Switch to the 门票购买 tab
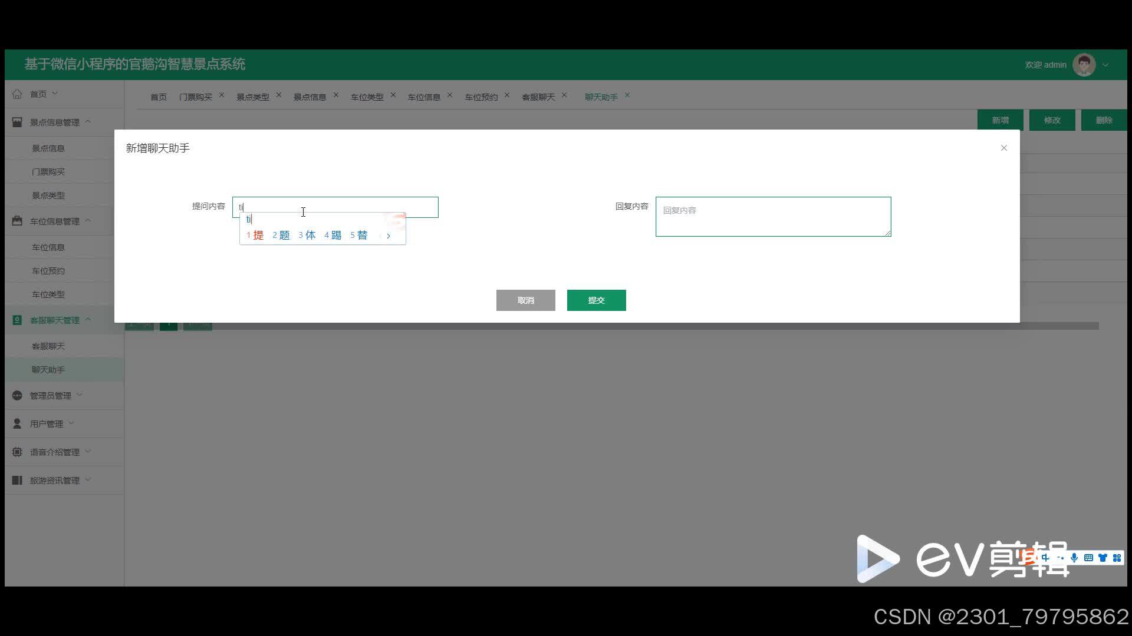 (195, 97)
